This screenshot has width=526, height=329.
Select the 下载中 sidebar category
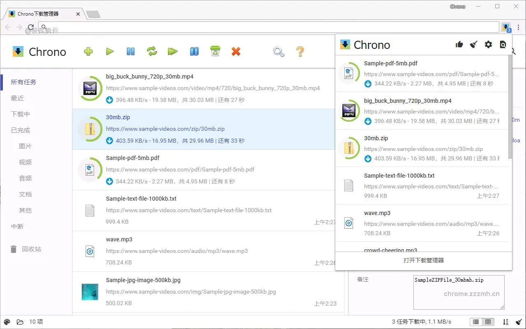pos(24,114)
